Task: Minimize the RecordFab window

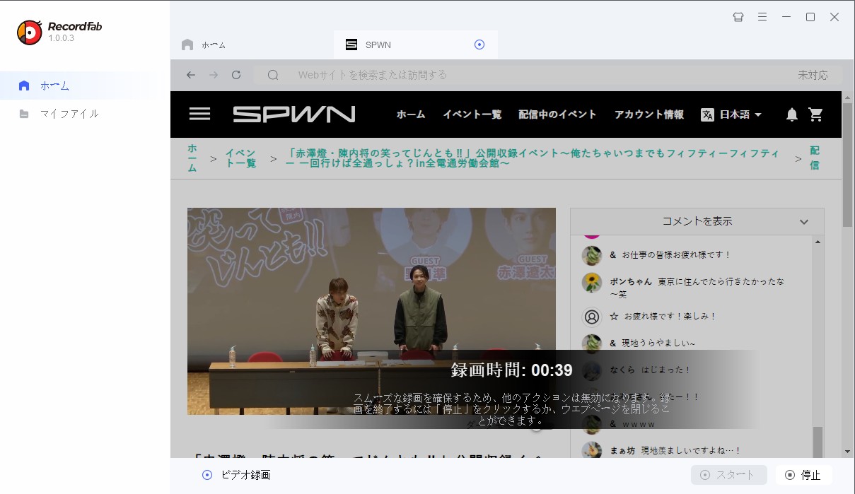Action: 786,17
